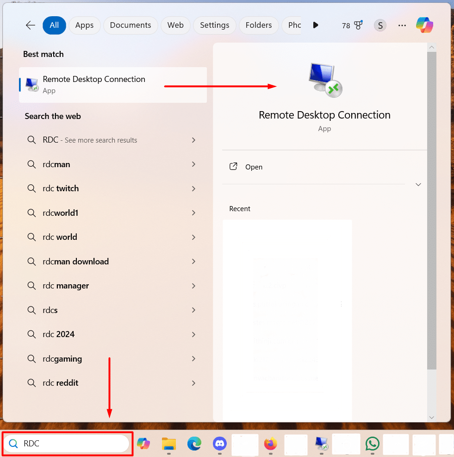The width and height of the screenshot is (454, 457).
Task: Open File Explorer from the taskbar
Action: click(x=169, y=444)
